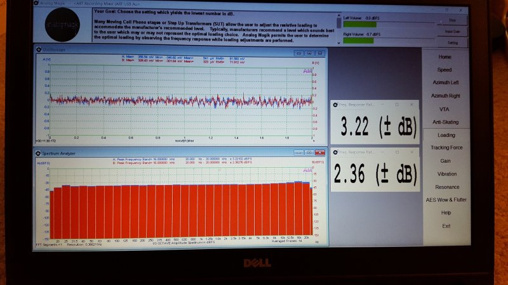Click the 3.22 (± dB) readout
508x285 pixels.
tap(378, 126)
